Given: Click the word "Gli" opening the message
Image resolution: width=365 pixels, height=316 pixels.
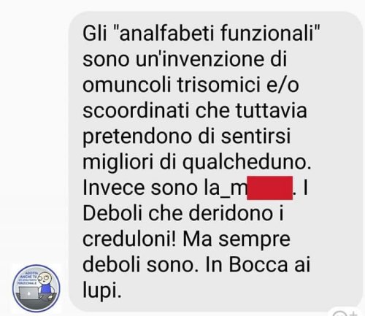Looking at the screenshot, I should pos(95,34).
